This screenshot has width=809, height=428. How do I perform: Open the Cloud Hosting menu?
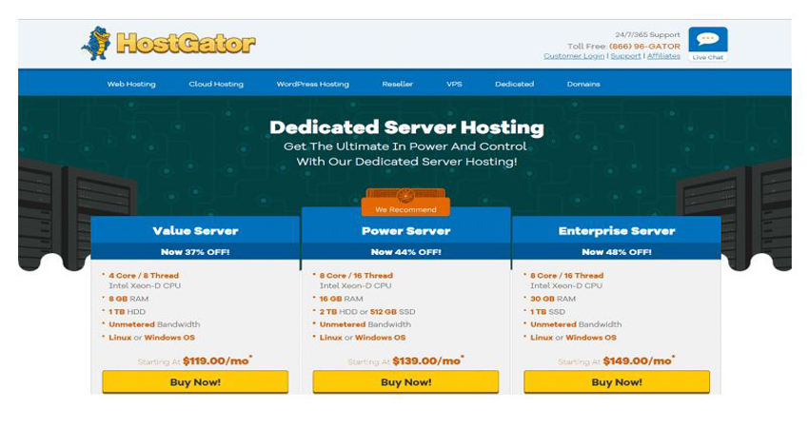click(x=216, y=84)
